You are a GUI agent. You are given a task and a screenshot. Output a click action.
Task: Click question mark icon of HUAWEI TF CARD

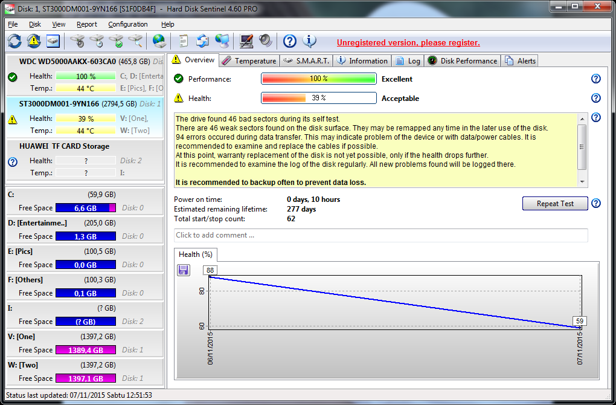point(13,161)
